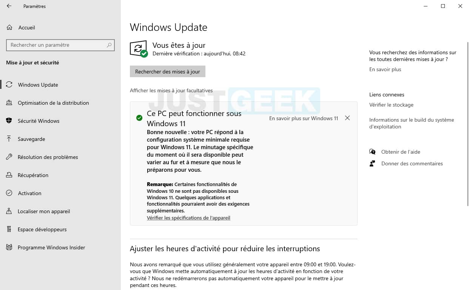
Task: Dismiss the Windows 11 notice with the X
Action: click(347, 118)
